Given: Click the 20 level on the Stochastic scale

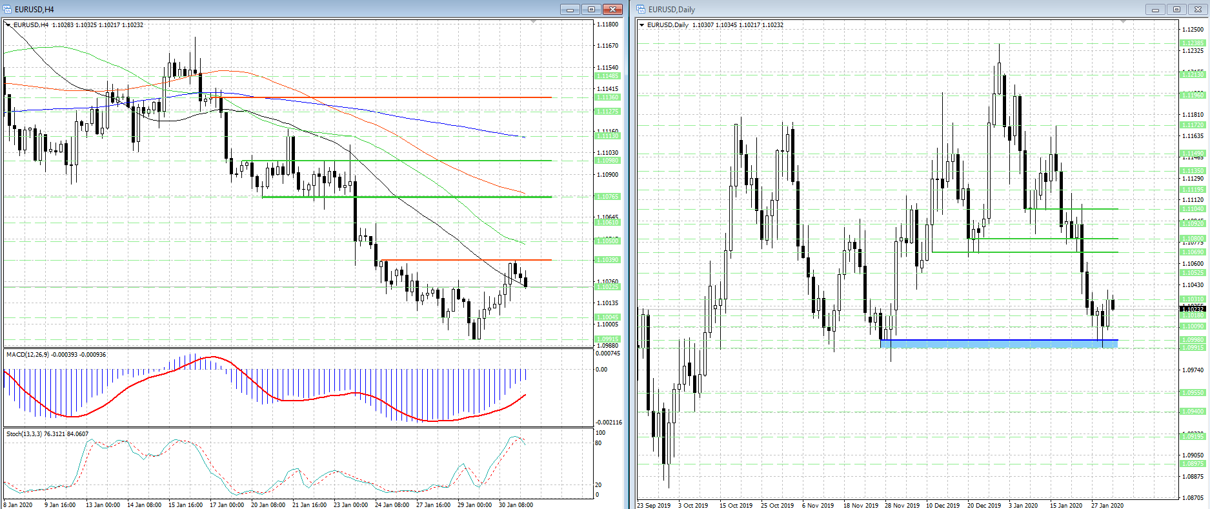Looking at the screenshot, I should click(x=599, y=485).
